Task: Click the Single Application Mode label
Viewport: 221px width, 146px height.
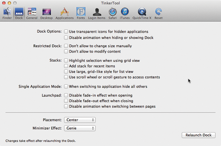Action: coord(40,87)
